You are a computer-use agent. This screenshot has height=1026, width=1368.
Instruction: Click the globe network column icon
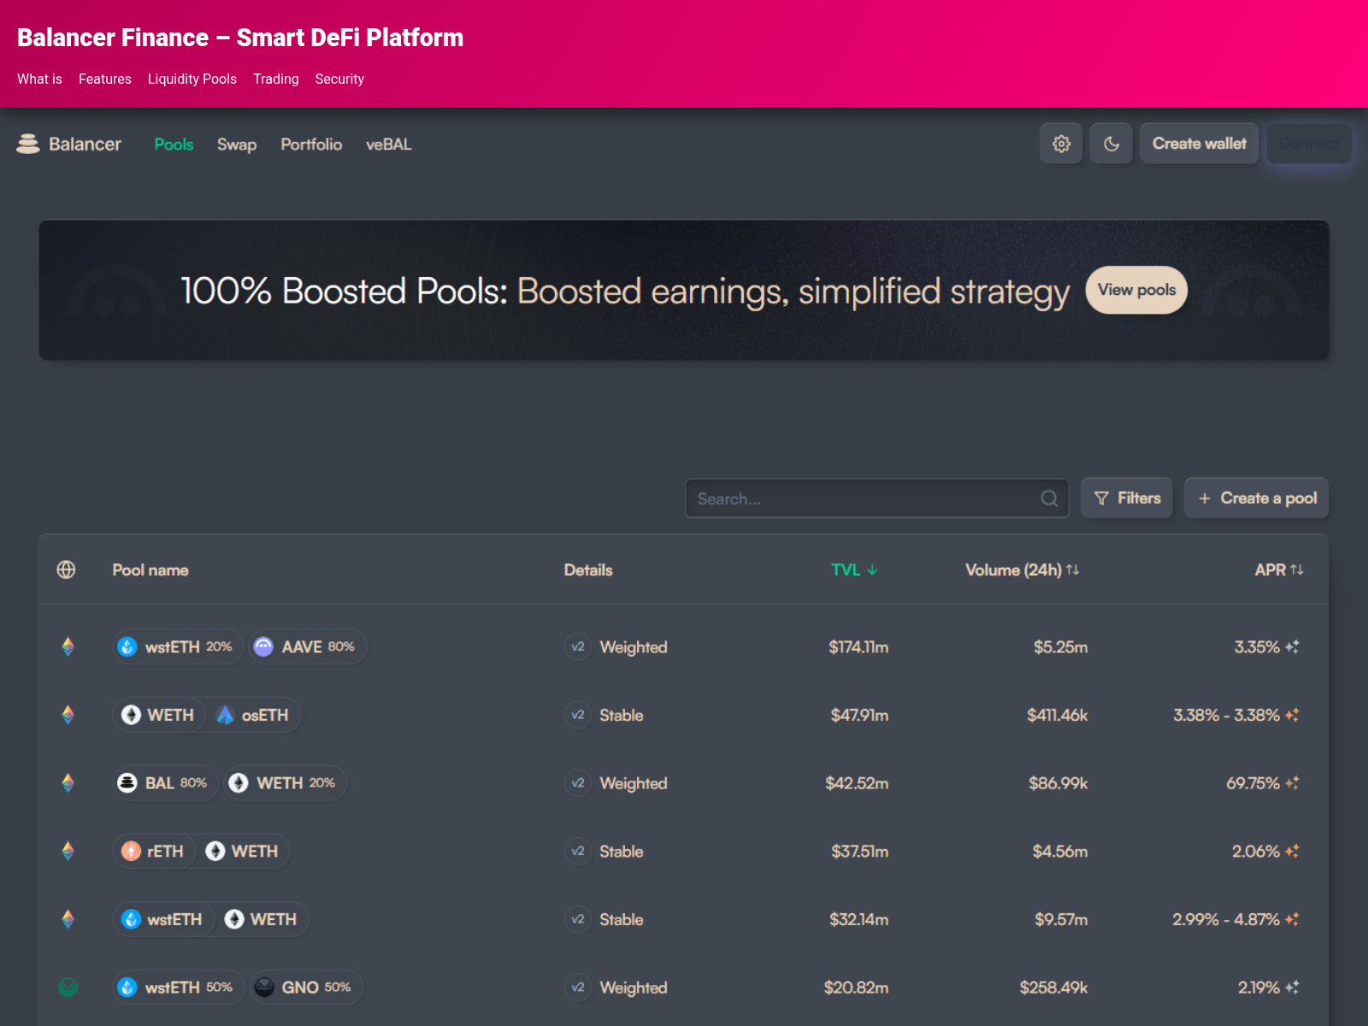click(66, 569)
